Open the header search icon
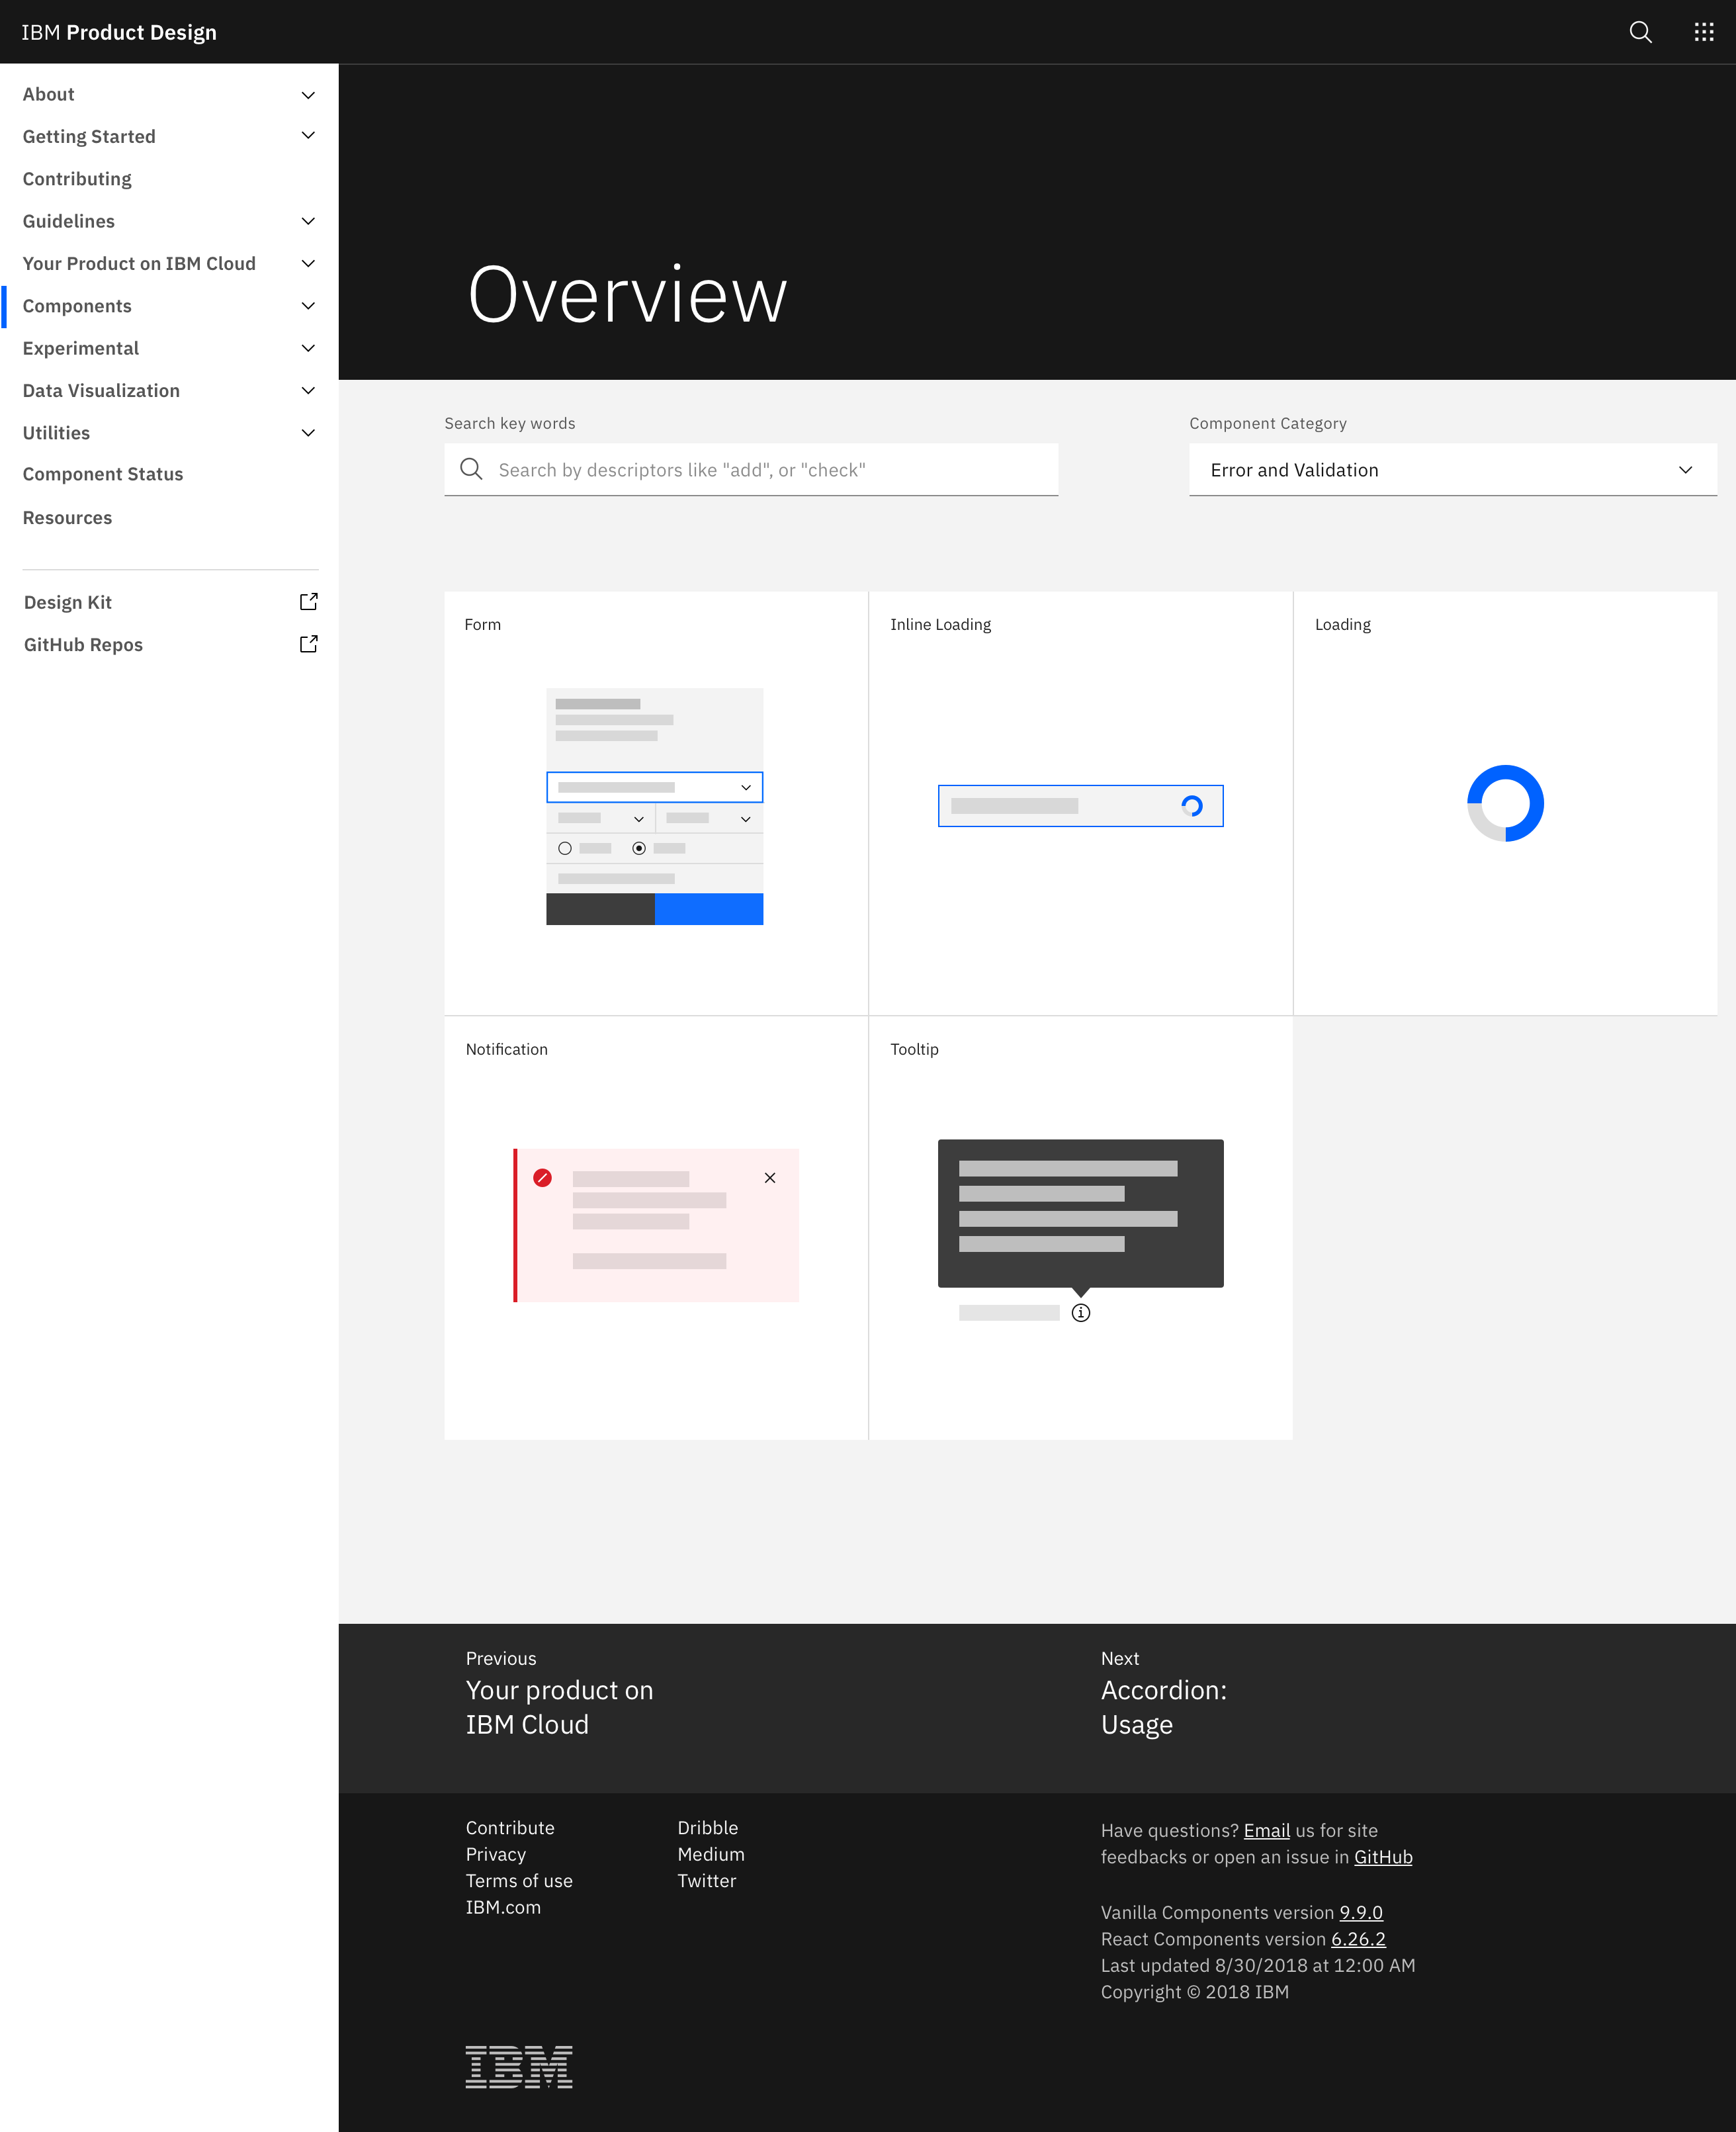The image size is (1736, 2132). 1640,32
